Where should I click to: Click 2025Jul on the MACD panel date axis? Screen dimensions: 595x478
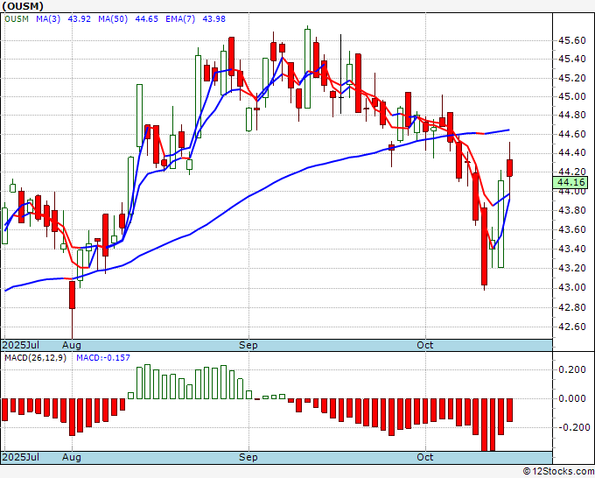pyautogui.click(x=21, y=457)
